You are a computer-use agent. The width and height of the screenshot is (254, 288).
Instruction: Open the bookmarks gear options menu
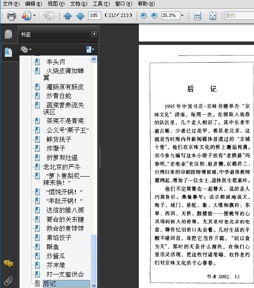coord(26,50)
